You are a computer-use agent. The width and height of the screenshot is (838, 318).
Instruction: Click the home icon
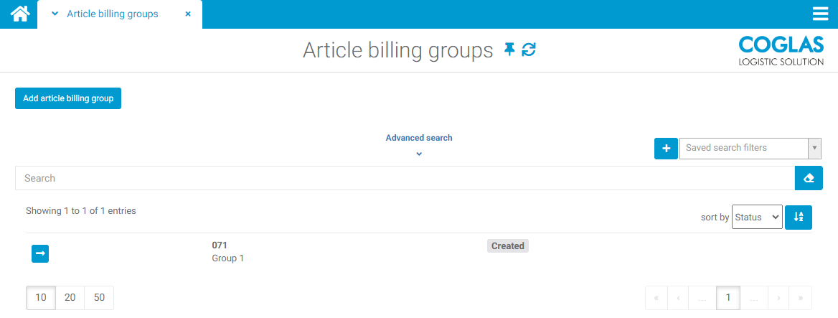click(x=19, y=14)
